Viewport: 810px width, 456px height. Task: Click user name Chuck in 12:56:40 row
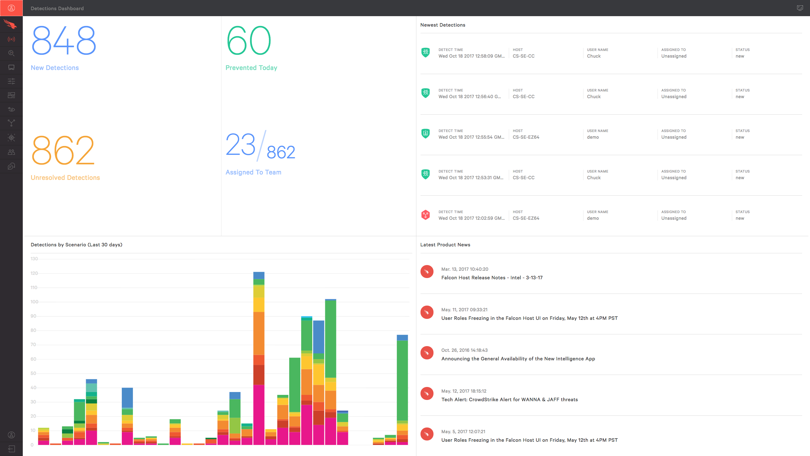(594, 97)
